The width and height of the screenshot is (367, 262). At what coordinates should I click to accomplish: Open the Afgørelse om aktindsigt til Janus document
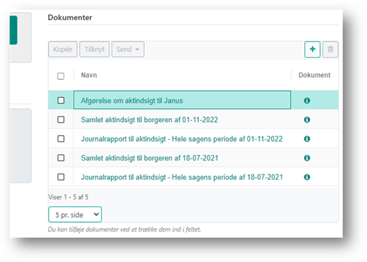tap(132, 101)
